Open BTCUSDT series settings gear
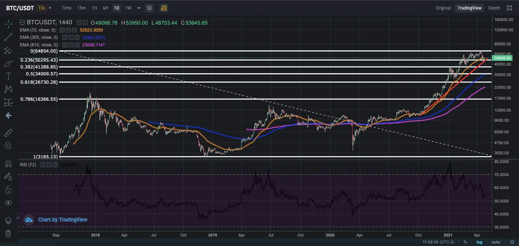The width and height of the screenshot is (519, 246). tap(85, 23)
